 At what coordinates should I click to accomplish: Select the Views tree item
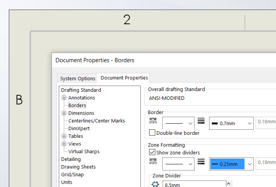[x=75, y=144]
